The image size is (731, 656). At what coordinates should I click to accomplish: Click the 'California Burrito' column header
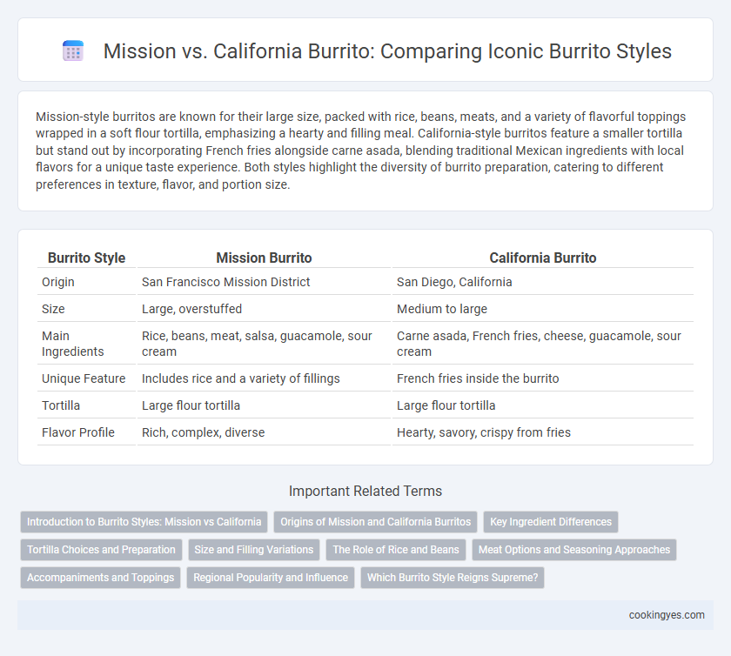tap(543, 258)
